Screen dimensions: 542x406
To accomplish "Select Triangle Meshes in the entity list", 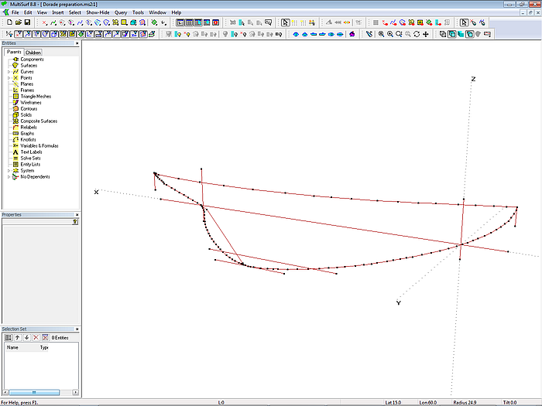I will click(36, 97).
